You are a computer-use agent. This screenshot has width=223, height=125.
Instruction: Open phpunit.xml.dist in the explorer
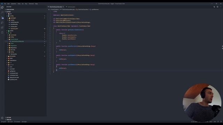point(14,77)
